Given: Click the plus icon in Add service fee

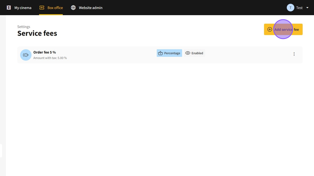Looking at the screenshot, I should coord(269,29).
